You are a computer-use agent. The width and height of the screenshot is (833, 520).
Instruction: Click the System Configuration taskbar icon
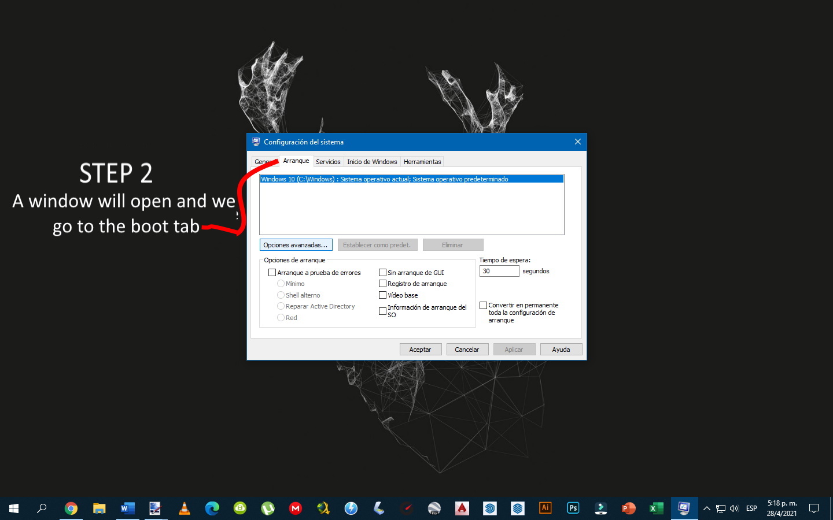coord(684,508)
